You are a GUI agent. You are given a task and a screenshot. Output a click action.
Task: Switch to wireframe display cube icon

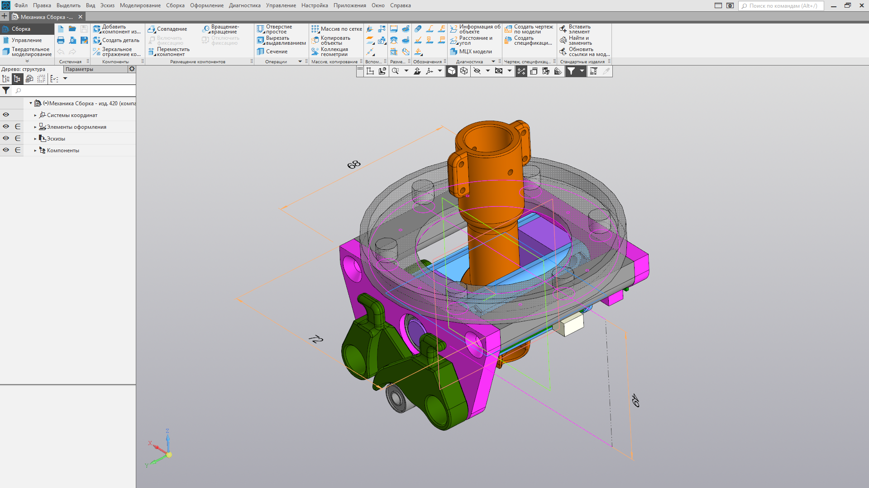point(464,71)
